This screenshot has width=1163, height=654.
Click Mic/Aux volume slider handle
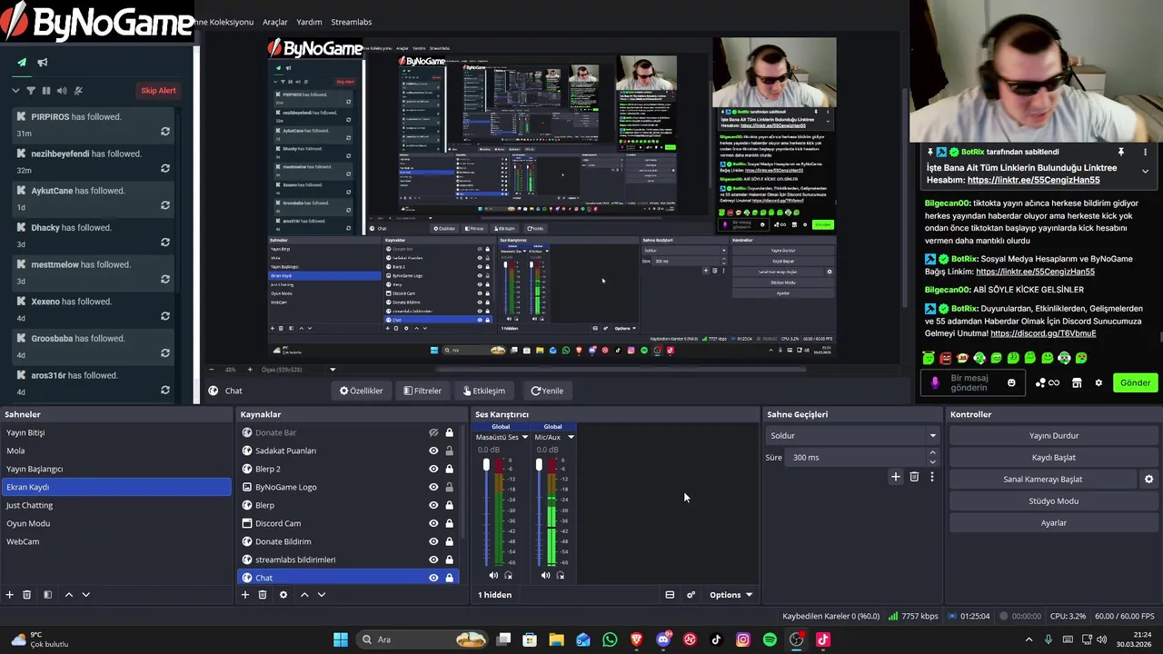pyautogui.click(x=539, y=465)
